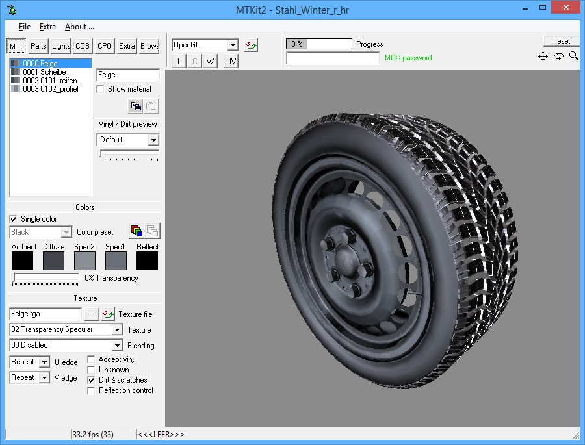
Task: Open the OpenGL renderer dropdown
Action: [233, 45]
